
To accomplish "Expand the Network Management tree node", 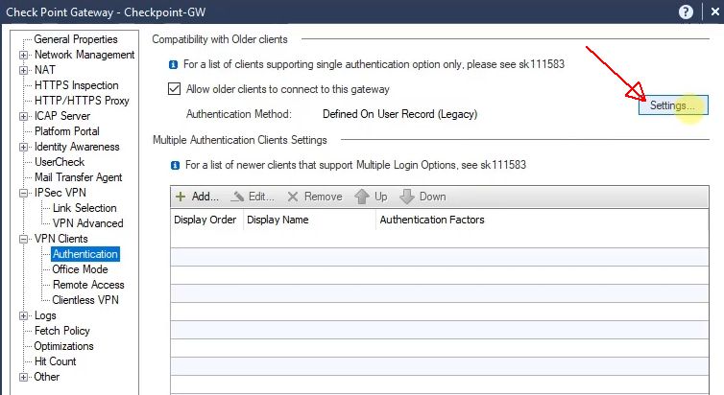I will click(x=23, y=55).
